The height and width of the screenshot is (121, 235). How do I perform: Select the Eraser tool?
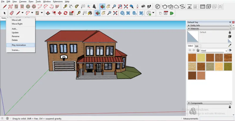[x=12, y=13]
